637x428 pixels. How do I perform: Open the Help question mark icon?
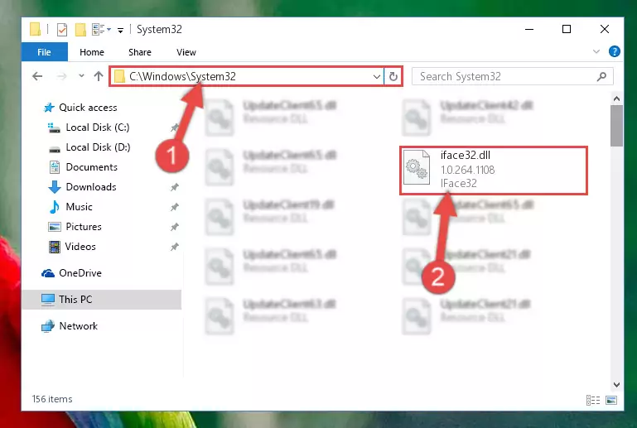[615, 51]
